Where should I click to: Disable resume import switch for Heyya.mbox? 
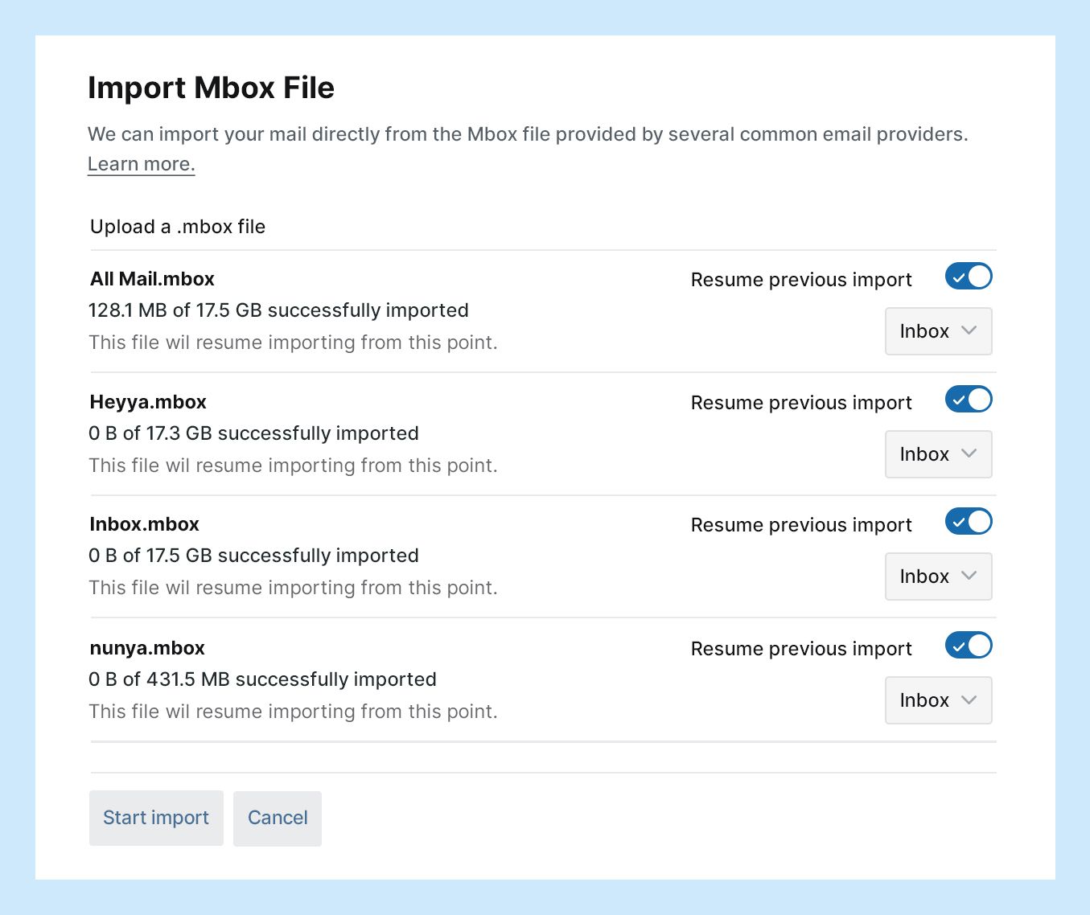point(968,400)
